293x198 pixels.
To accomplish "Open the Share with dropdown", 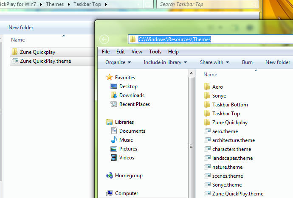I will (214, 62).
